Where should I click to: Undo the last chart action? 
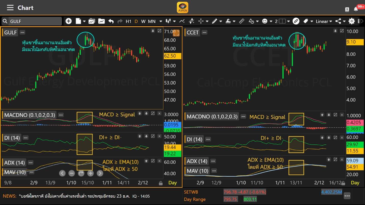111,21
